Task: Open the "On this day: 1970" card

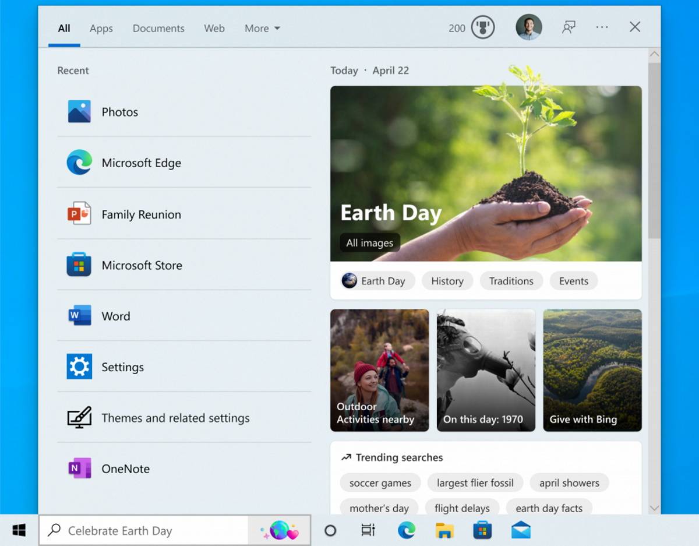Action: (x=486, y=370)
